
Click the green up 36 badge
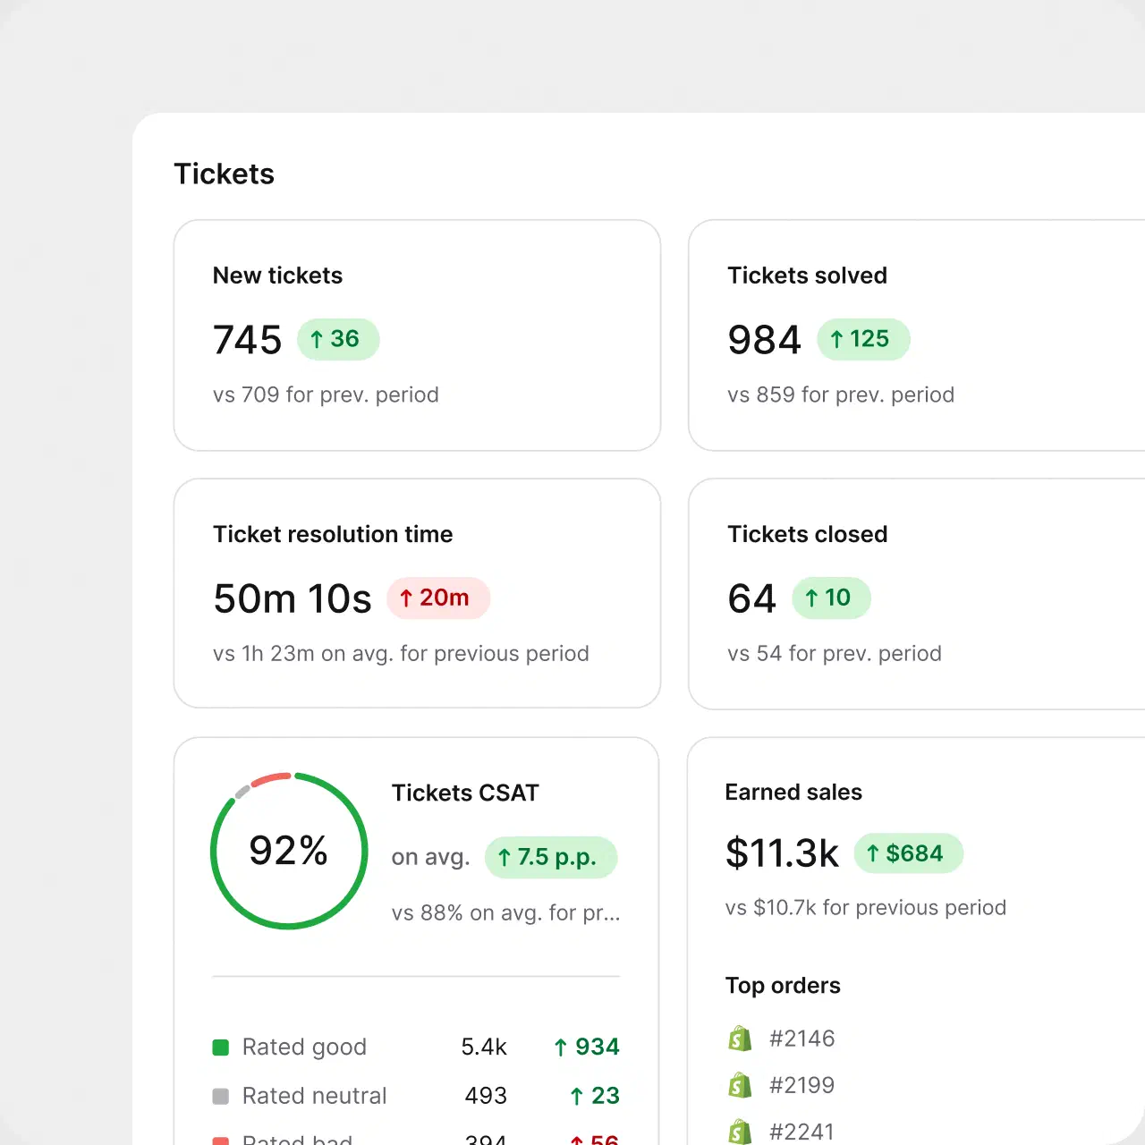coord(338,339)
